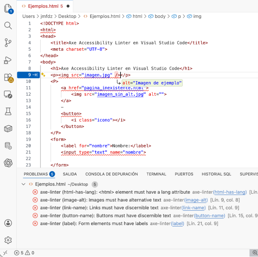Viewport: 258px width, 257px height.
Task: Collapse the Ejemplos.html problems group
Action: 24,184
